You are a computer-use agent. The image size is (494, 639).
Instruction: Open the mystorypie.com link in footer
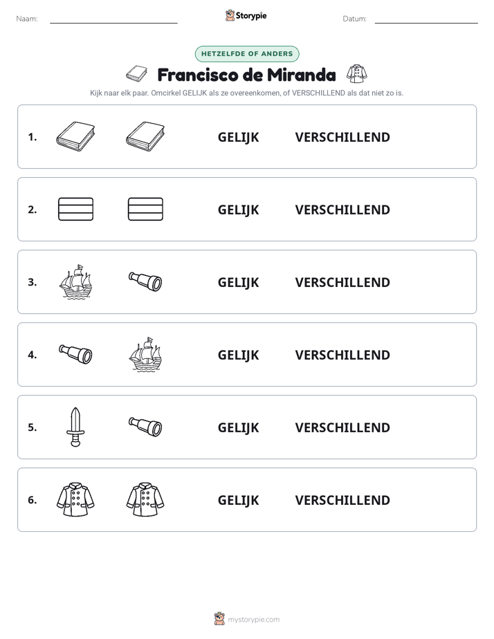253,620
